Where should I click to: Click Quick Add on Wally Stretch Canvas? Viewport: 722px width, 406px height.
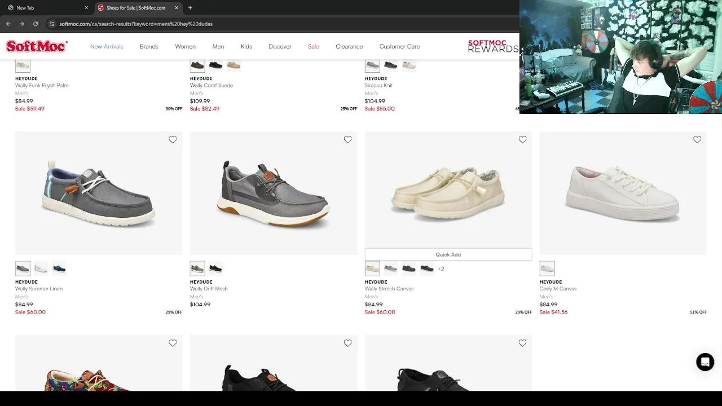pyautogui.click(x=448, y=254)
